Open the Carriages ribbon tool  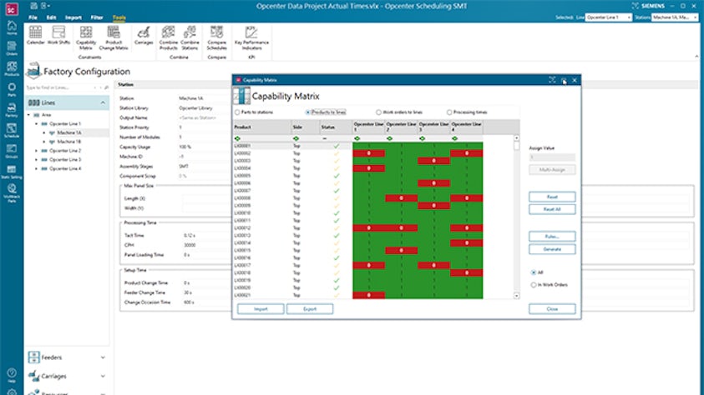pyautogui.click(x=144, y=35)
